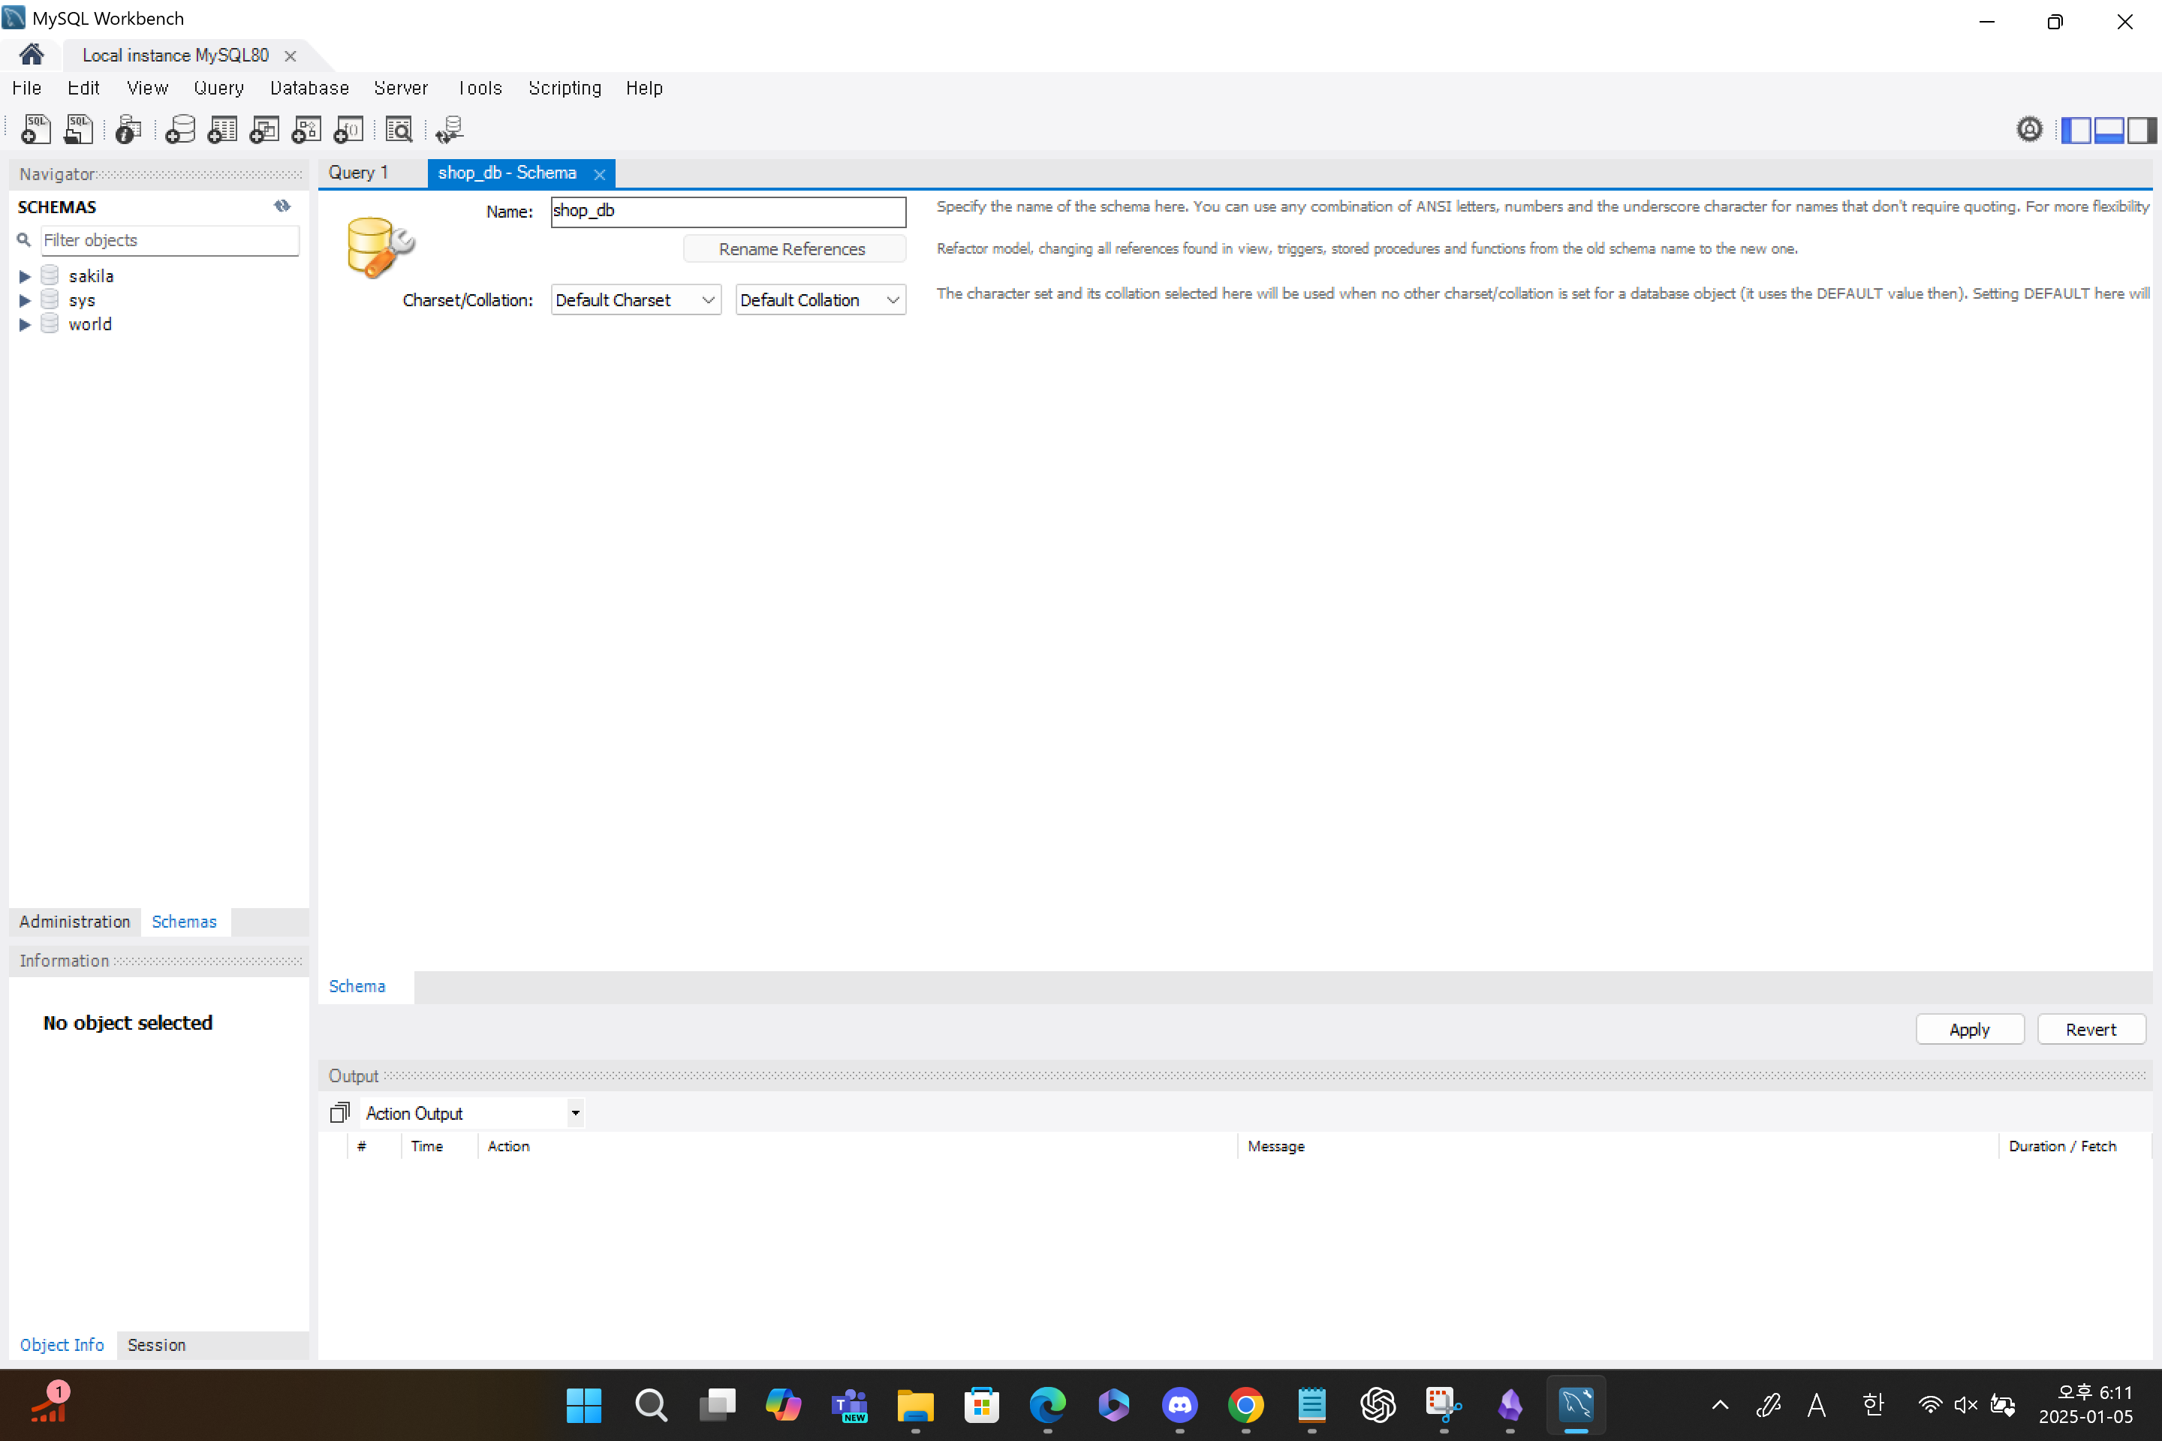Select the Schemas navigator tab

184,922
